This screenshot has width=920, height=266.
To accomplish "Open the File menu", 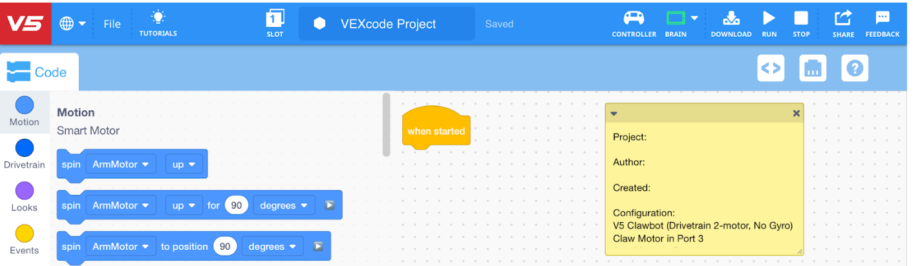I will (x=112, y=24).
